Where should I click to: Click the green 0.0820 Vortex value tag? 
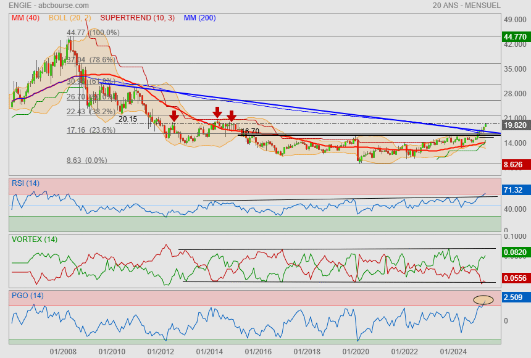(x=515, y=252)
